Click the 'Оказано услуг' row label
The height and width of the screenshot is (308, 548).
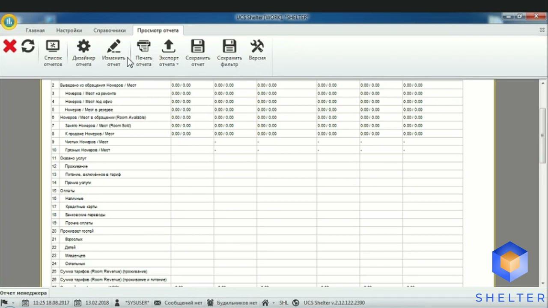pos(73,158)
